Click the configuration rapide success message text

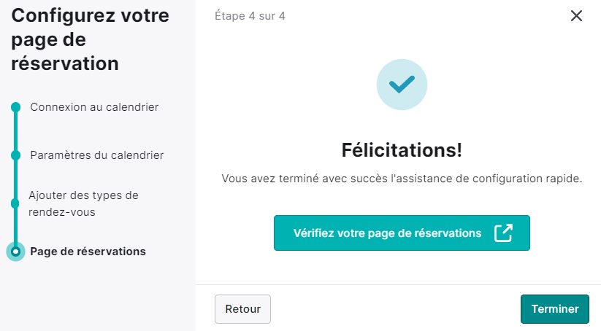(x=402, y=179)
